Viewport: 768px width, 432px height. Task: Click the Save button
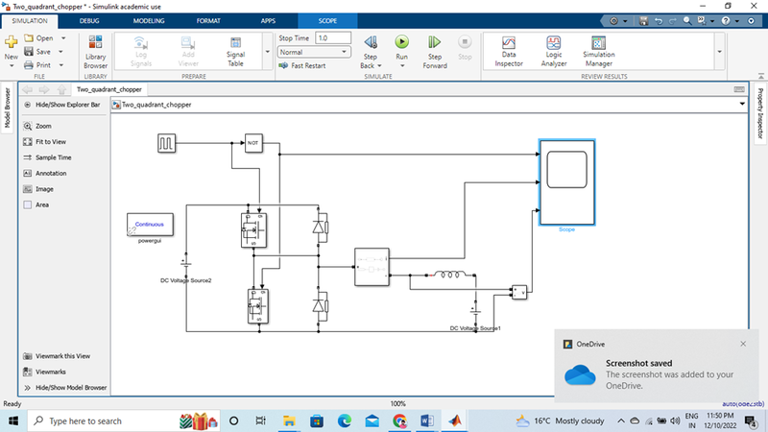click(37, 52)
